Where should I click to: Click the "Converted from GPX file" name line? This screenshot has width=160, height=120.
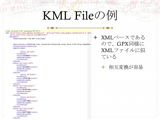pos(29,39)
